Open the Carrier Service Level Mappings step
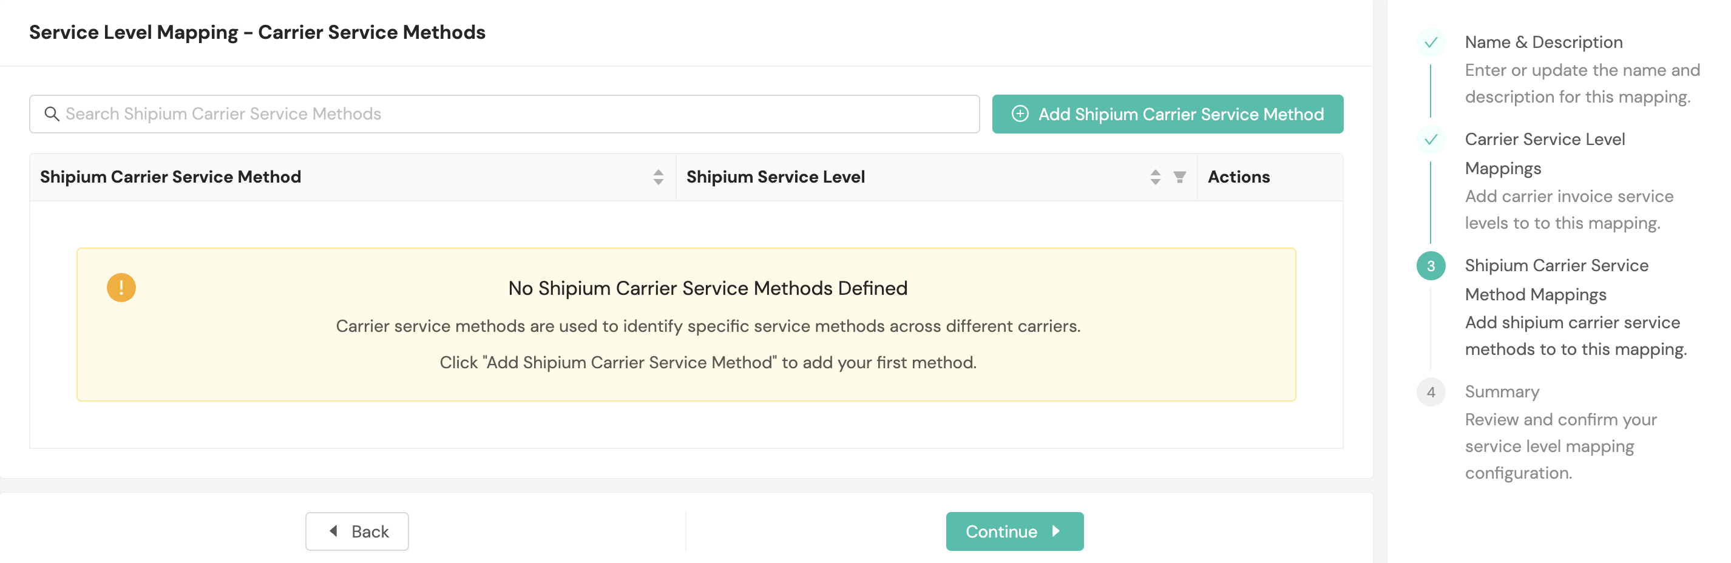This screenshot has width=1731, height=563. tap(1545, 154)
